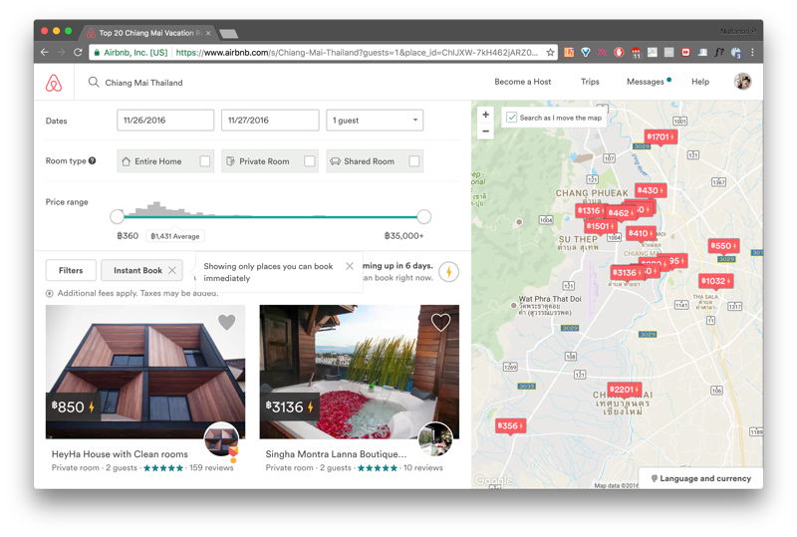
Task: Go back with the browser back arrow
Action: (x=45, y=52)
